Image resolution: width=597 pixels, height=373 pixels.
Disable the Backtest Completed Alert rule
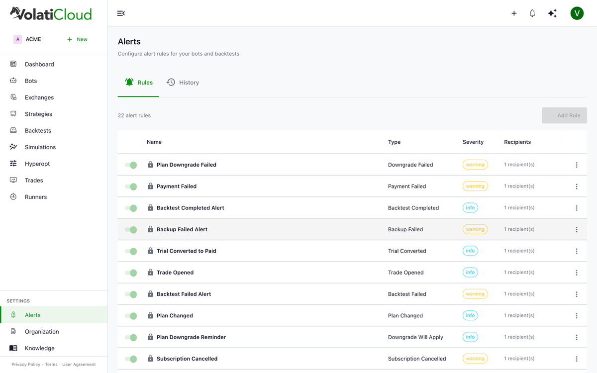131,208
